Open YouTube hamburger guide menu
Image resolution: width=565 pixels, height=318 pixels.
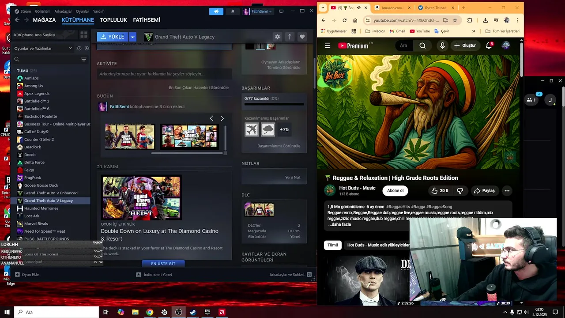[328, 45]
